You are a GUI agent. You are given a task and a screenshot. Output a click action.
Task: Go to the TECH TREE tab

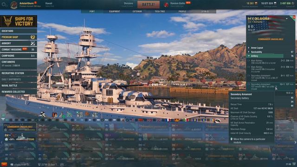160,12
